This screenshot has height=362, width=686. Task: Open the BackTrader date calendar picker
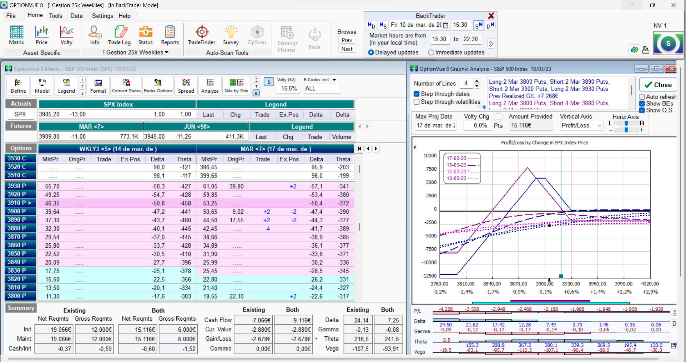click(445, 25)
